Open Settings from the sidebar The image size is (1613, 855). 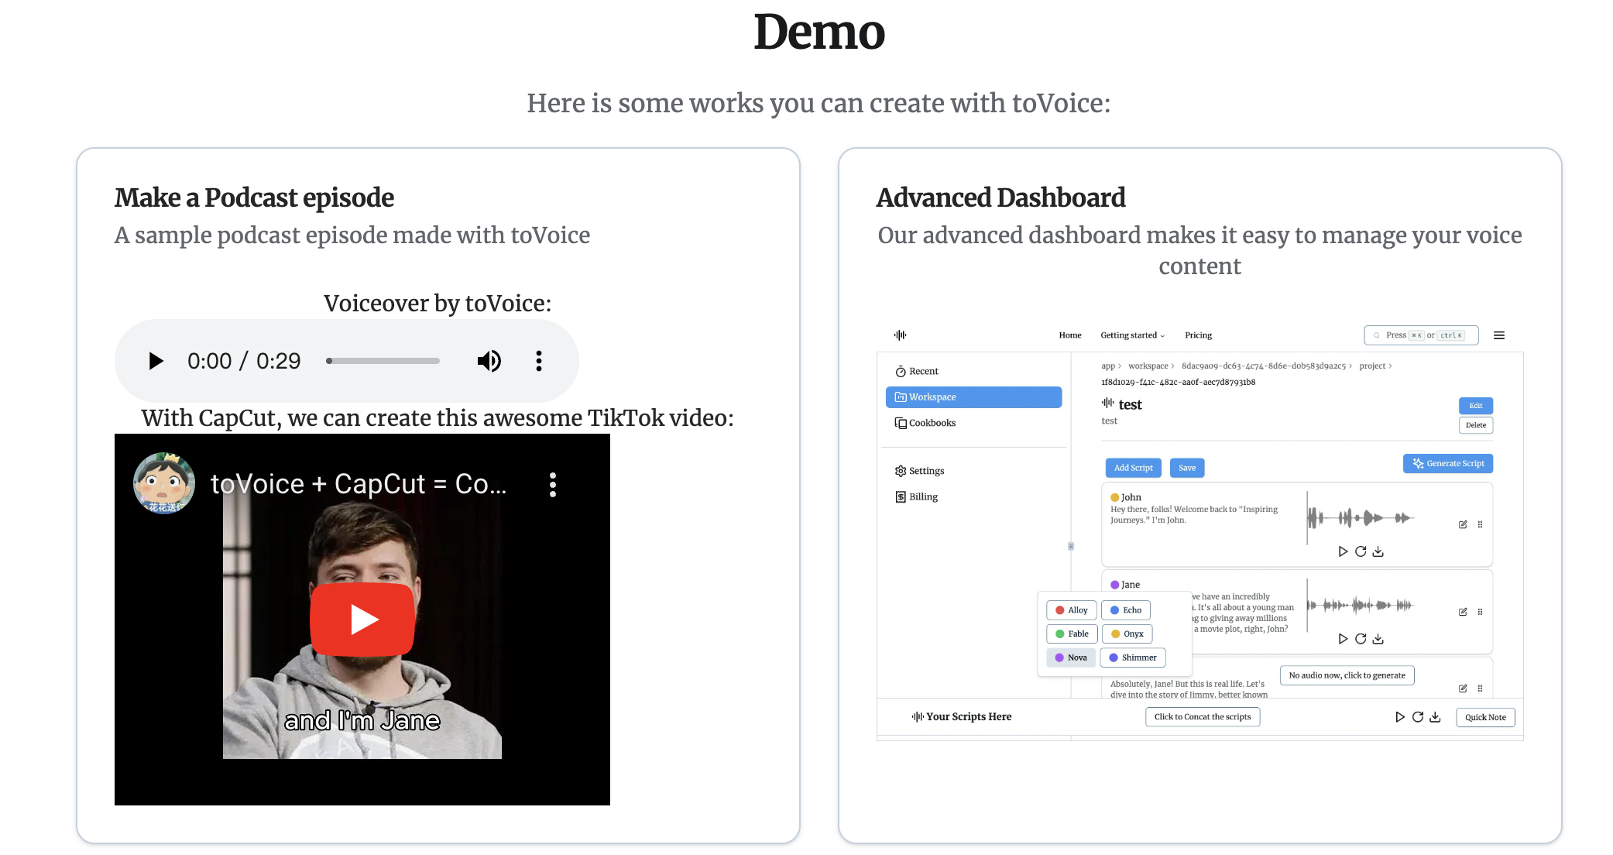pos(925,471)
